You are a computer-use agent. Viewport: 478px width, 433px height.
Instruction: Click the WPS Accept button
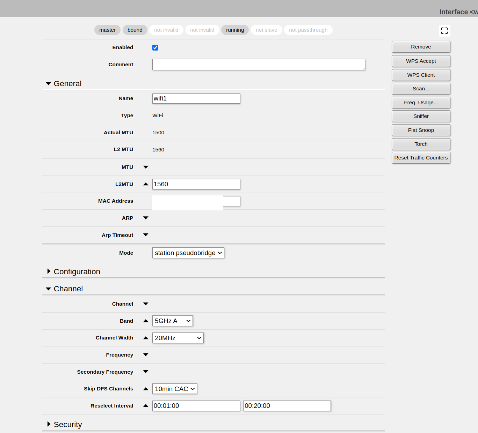click(x=421, y=61)
